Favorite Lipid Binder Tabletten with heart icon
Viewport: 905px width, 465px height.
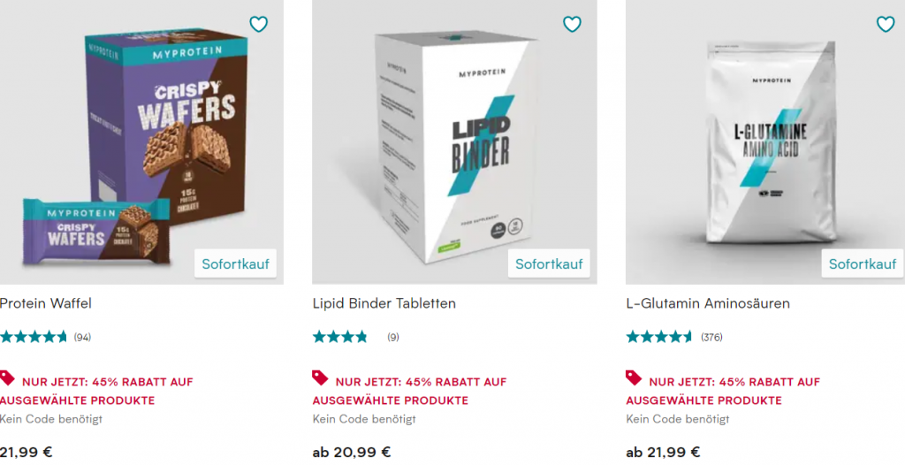pyautogui.click(x=572, y=24)
